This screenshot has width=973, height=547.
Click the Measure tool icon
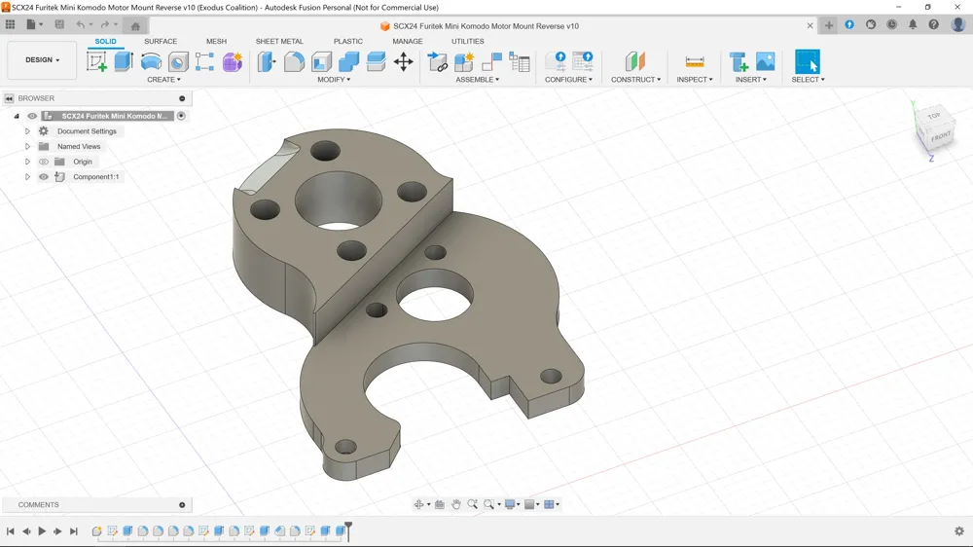[695, 61]
